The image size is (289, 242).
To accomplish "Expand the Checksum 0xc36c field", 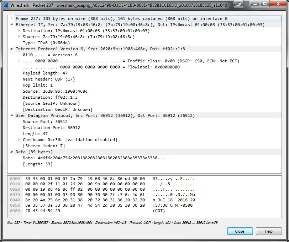I will [x=19, y=140].
